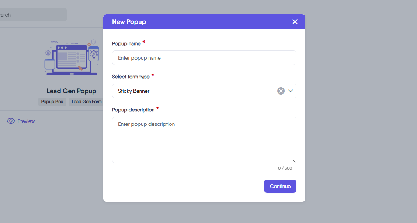Click the Lead Gen Popup illustration

72,57
